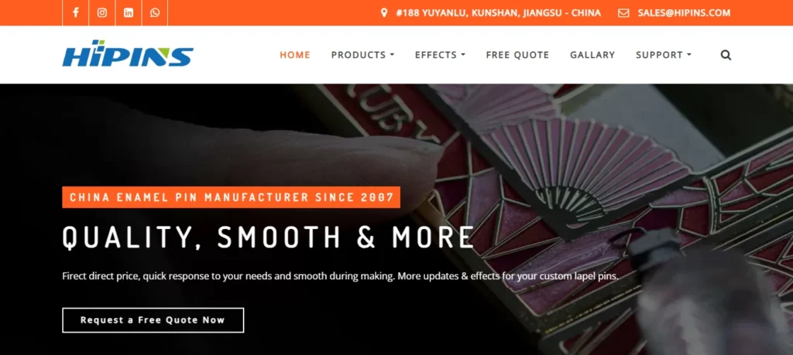This screenshot has height=355, width=793.
Task: Click the Quality, Smooth & More headline
Action: click(x=268, y=237)
